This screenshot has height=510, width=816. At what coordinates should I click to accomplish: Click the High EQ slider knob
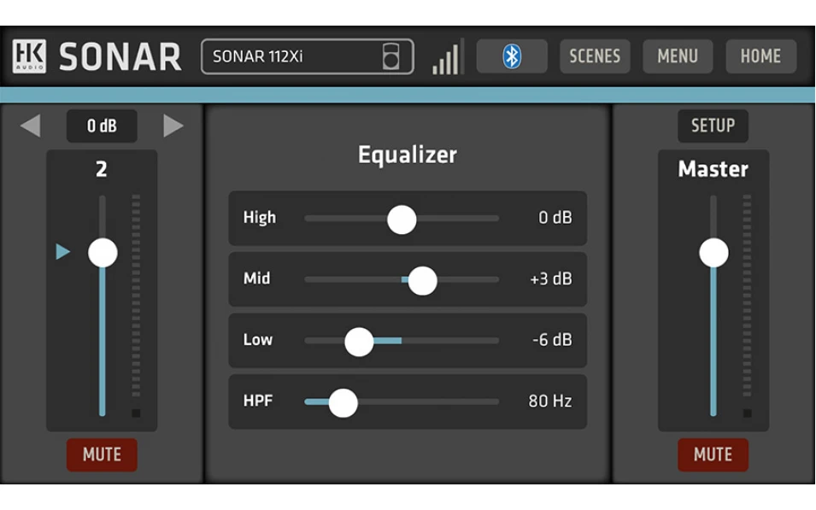pyautogui.click(x=402, y=219)
